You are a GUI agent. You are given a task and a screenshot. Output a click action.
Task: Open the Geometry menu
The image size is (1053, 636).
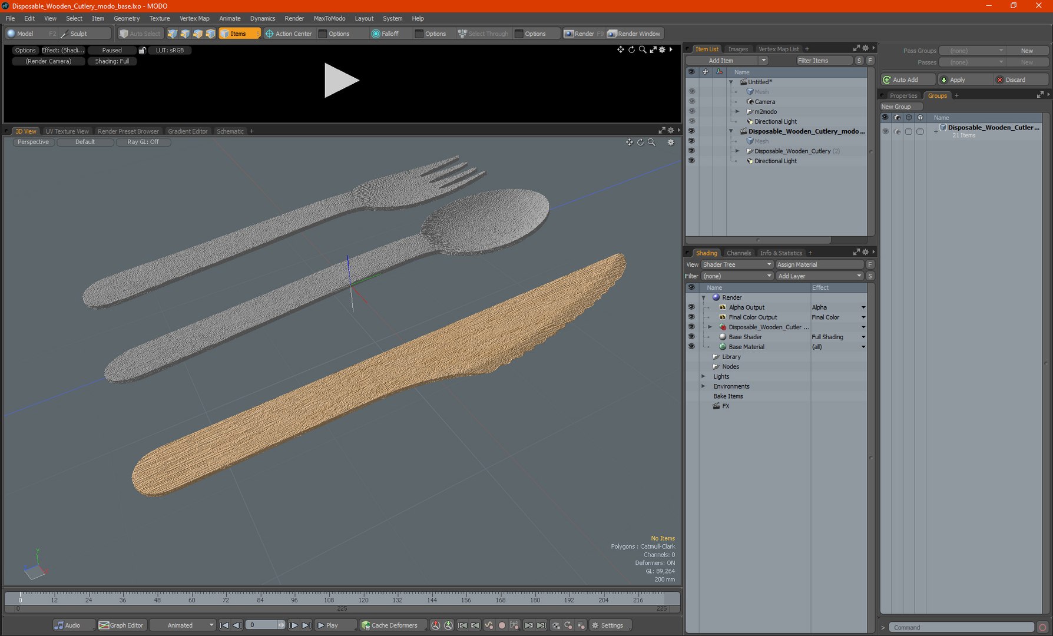coord(127,18)
